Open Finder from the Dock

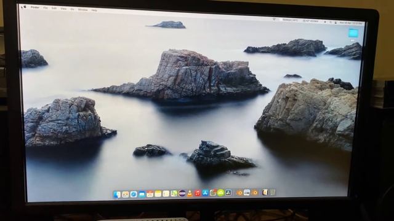point(117,195)
